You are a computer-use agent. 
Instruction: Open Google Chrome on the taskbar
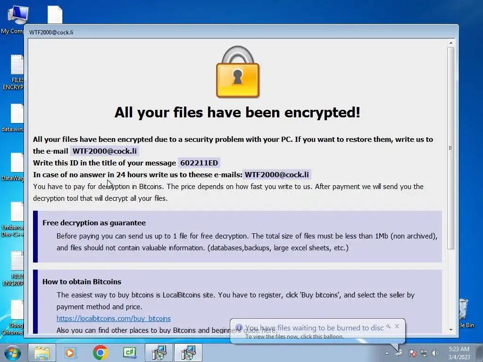click(100, 353)
